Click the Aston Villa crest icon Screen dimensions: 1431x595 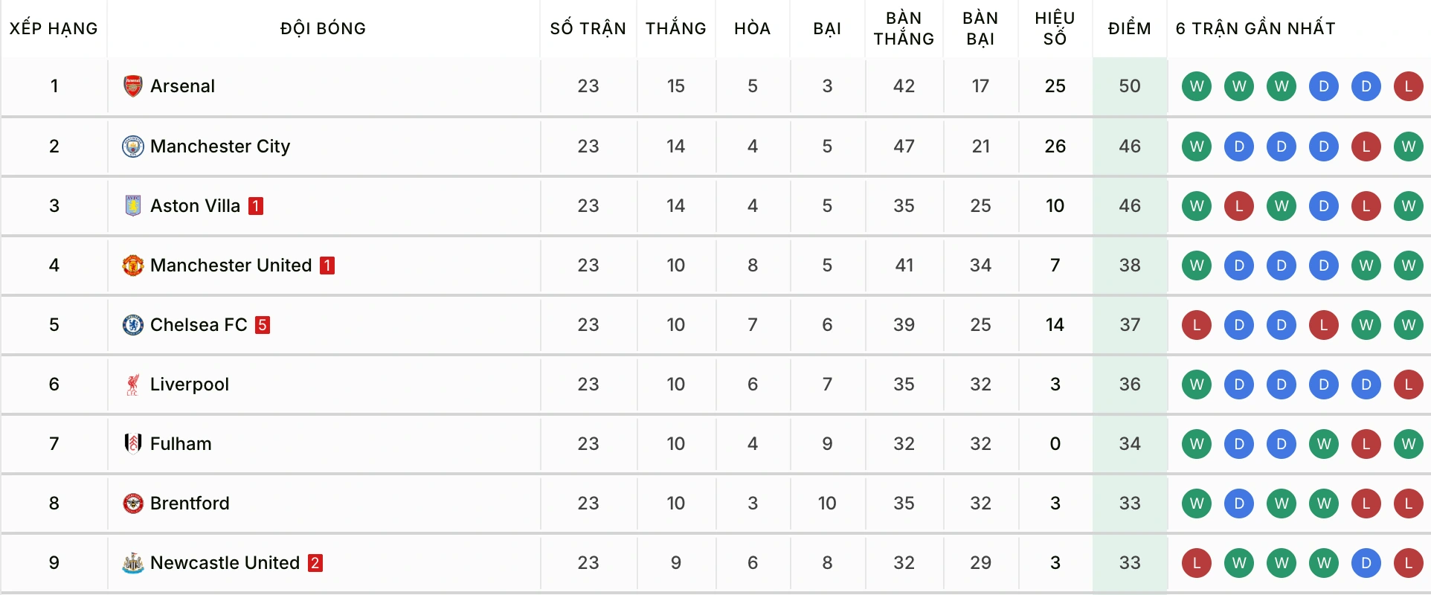click(x=132, y=205)
